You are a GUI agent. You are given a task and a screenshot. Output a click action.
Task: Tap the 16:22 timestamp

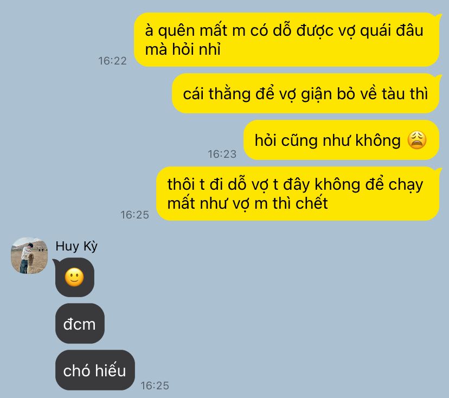click(112, 61)
